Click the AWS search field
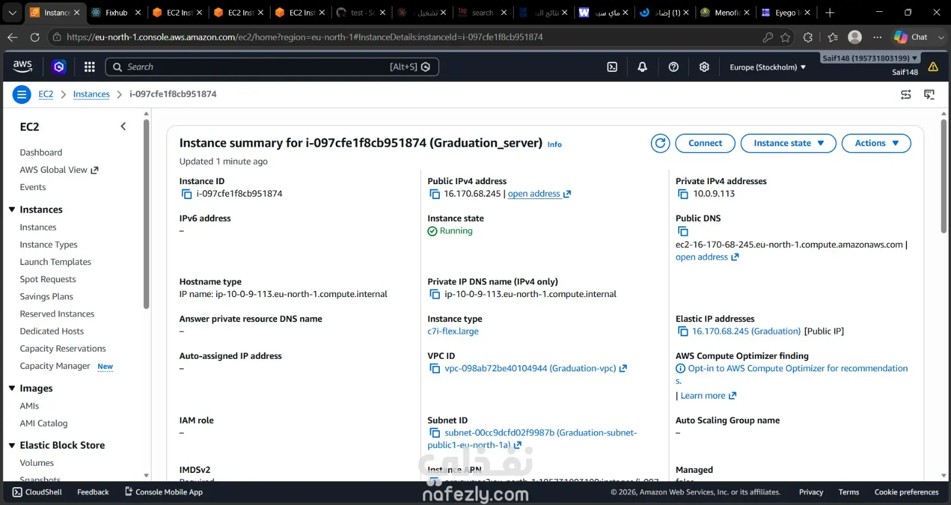 pyautogui.click(x=272, y=67)
